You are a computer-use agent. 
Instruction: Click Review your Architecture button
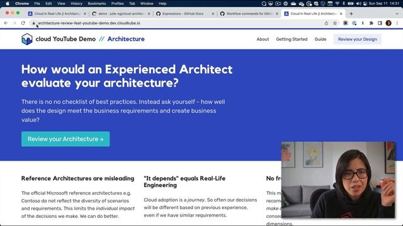[x=65, y=139]
